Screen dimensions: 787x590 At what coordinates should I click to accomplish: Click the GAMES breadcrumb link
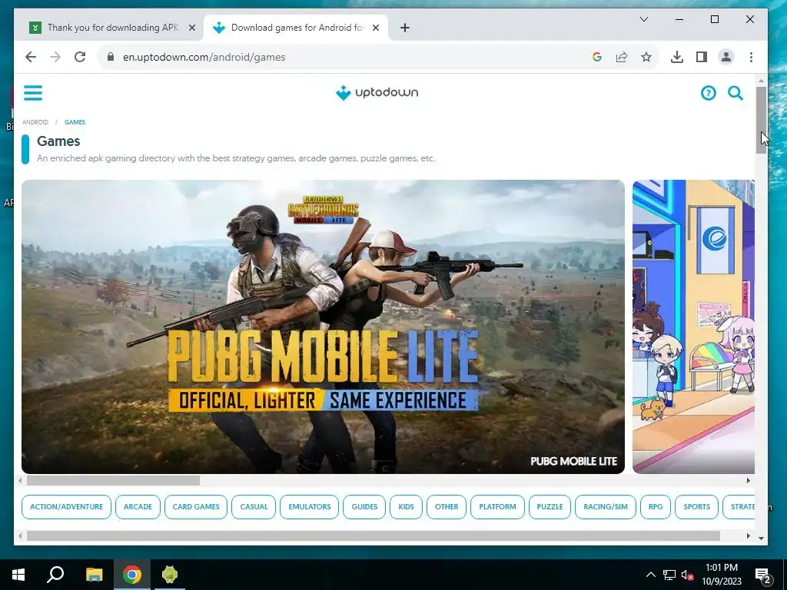tap(75, 122)
